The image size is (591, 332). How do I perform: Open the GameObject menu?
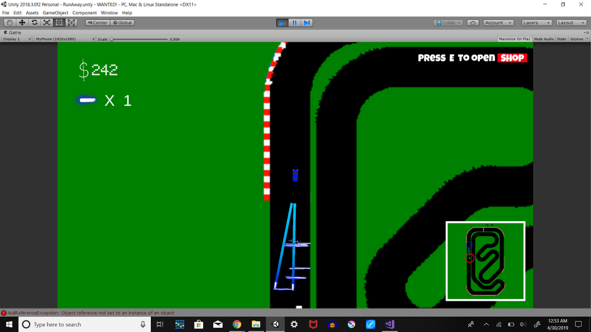[x=55, y=13]
